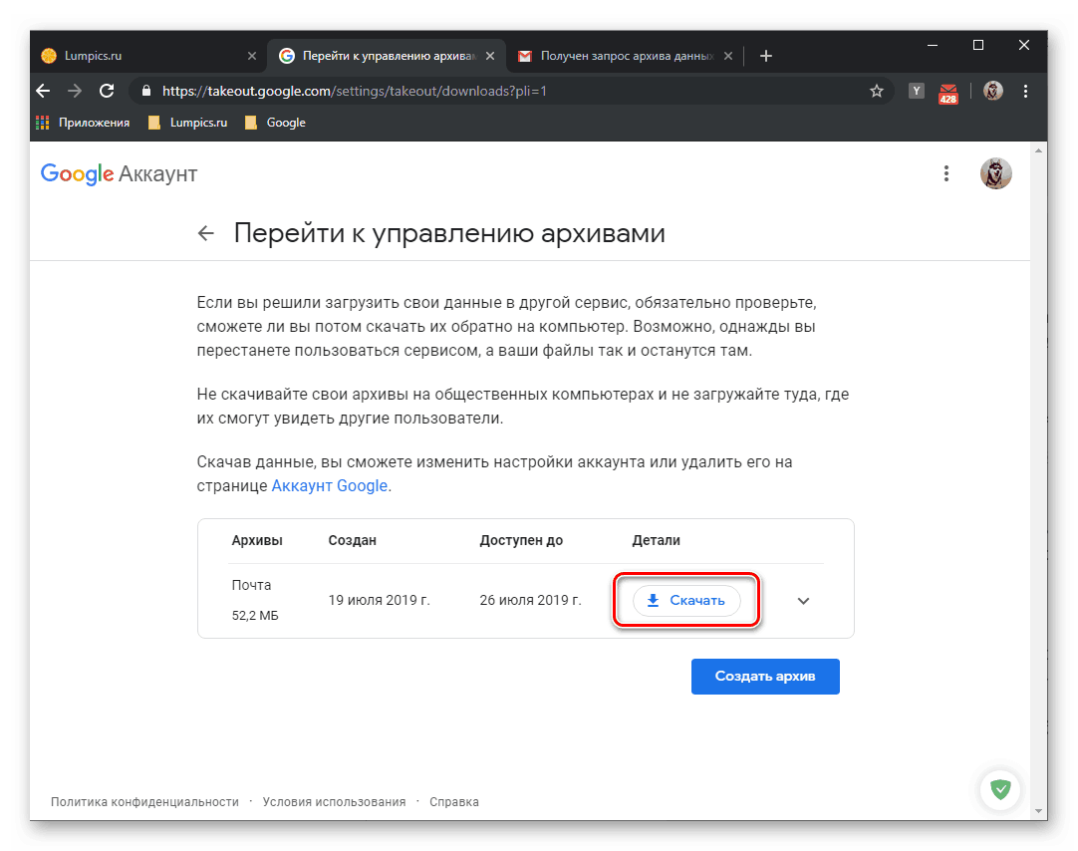Click the page scrollbar up arrow
The image size is (1078, 851).
tap(1039, 149)
